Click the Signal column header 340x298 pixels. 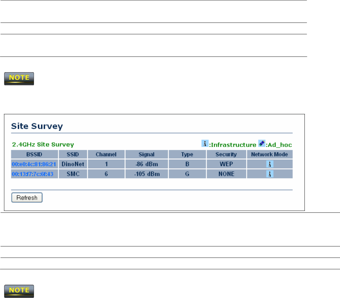pyautogui.click(x=147, y=154)
